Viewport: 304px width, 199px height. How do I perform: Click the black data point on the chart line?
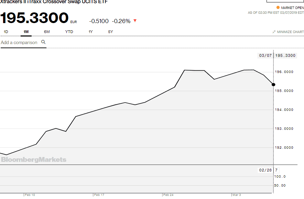coord(273,84)
